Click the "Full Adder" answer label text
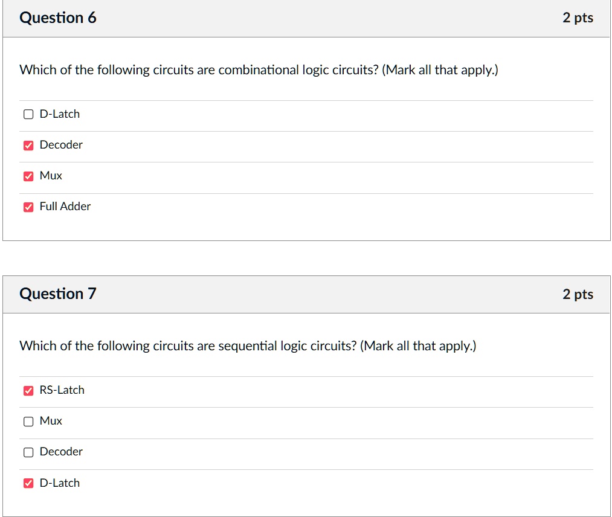The image size is (612, 517). pyautogui.click(x=65, y=207)
